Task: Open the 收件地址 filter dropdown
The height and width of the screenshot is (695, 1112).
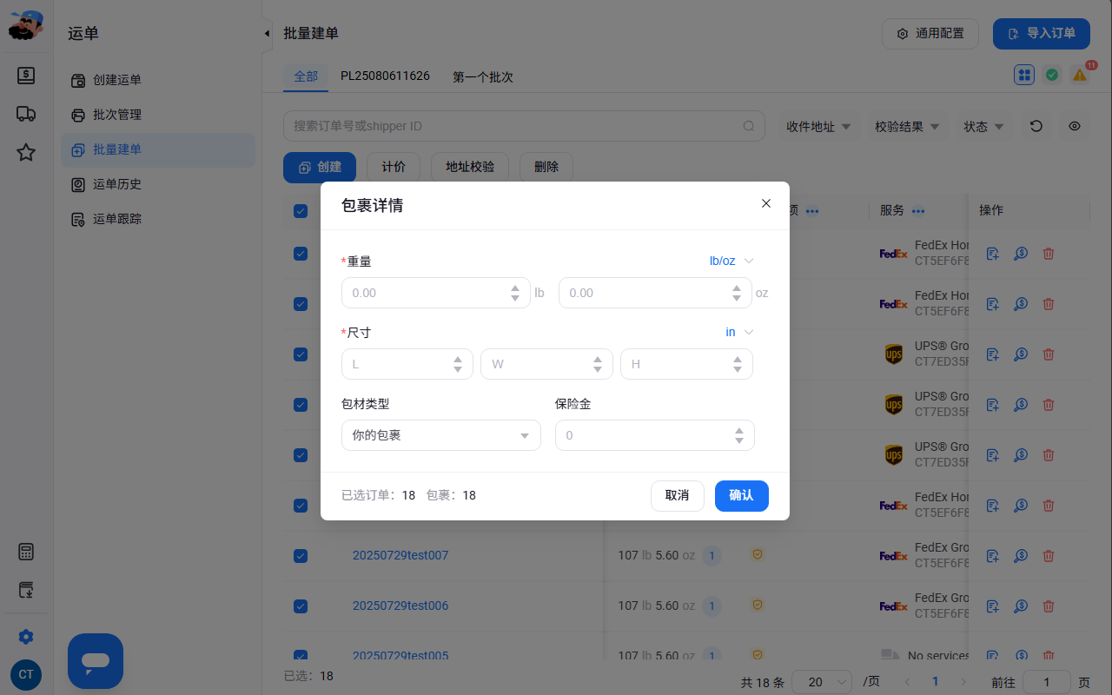Action: tap(818, 126)
